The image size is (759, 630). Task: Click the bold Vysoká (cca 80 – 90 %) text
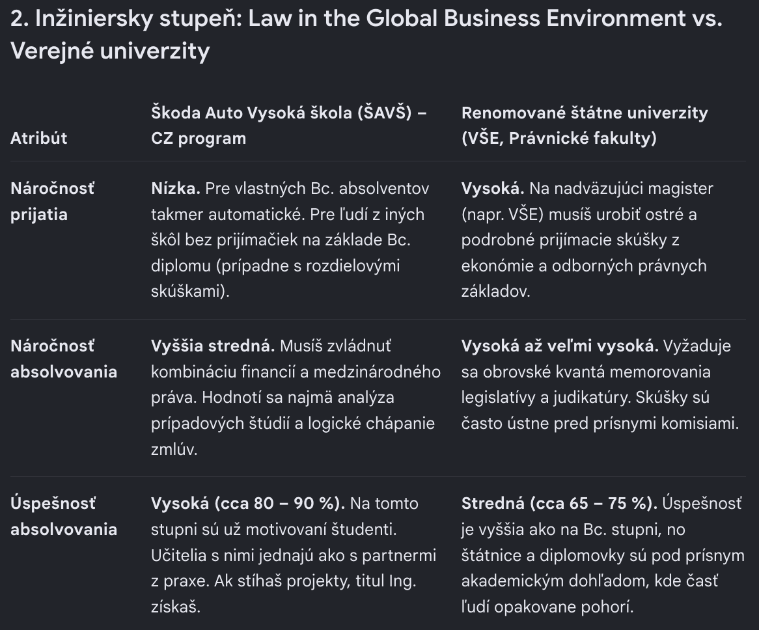point(248,504)
